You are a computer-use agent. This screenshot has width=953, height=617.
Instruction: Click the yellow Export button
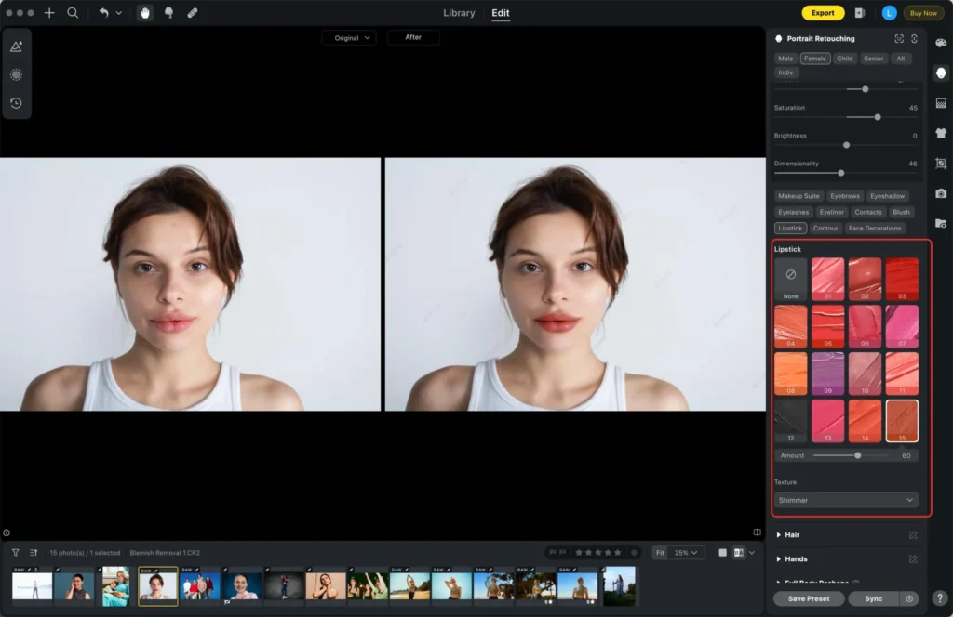tap(823, 13)
